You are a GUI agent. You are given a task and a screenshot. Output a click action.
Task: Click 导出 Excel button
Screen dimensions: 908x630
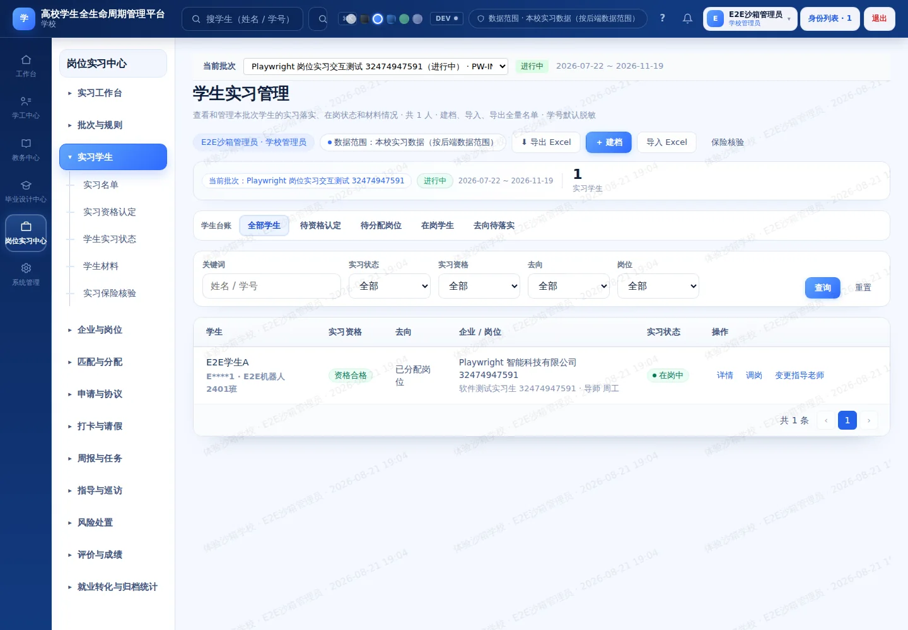click(546, 142)
